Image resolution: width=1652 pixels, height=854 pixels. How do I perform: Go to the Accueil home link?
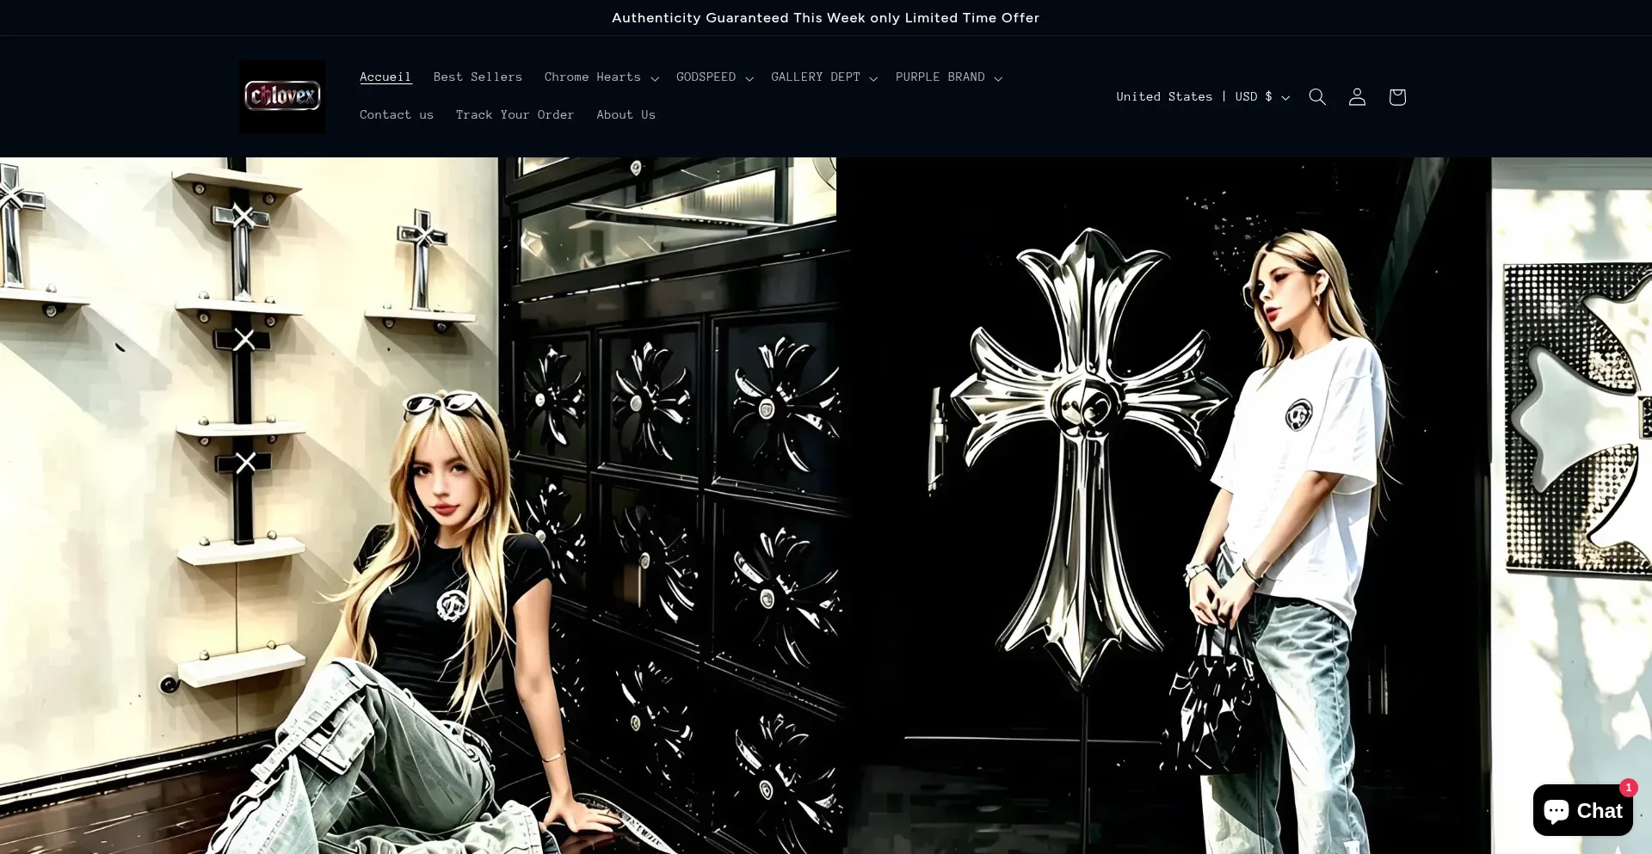tap(385, 77)
